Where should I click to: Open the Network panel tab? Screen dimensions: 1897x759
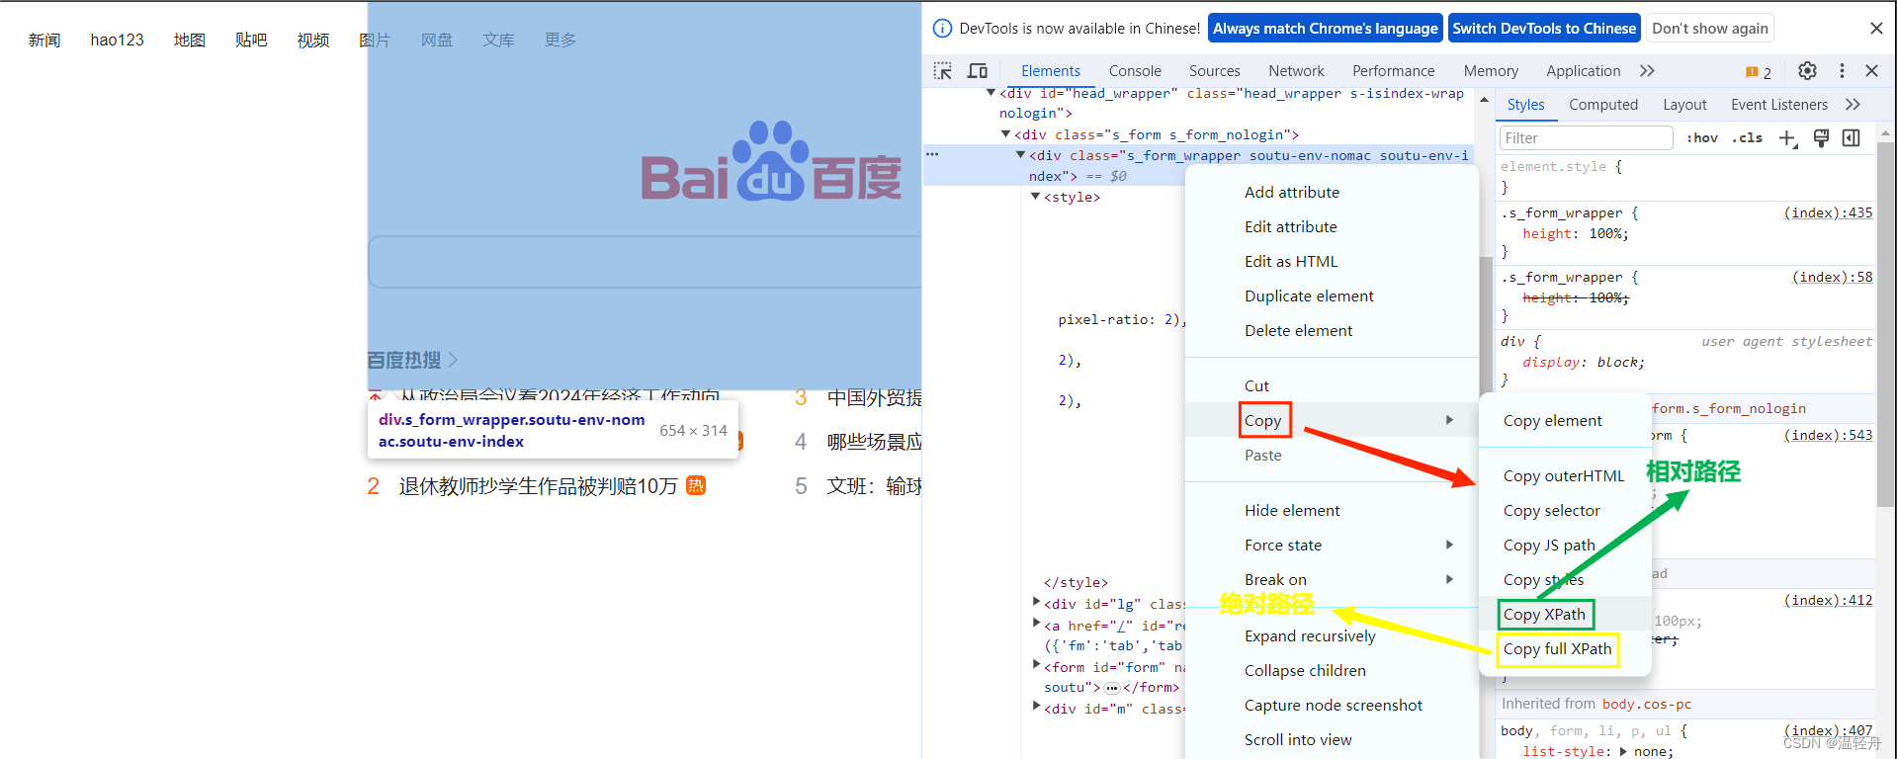(x=1296, y=71)
